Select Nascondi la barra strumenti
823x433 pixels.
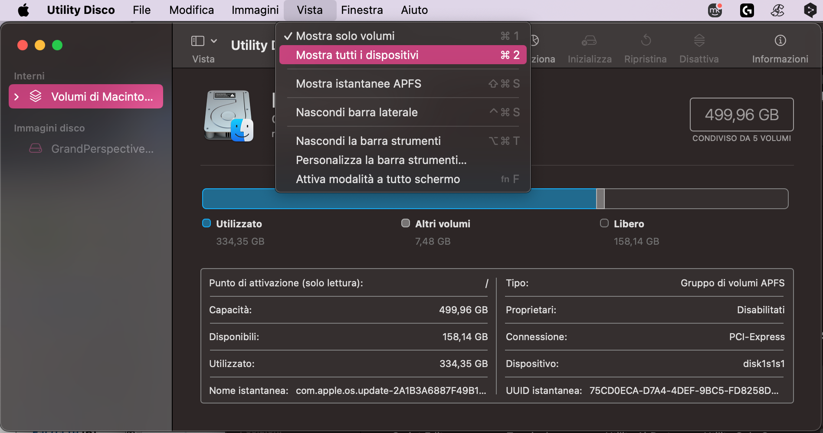[403, 141]
